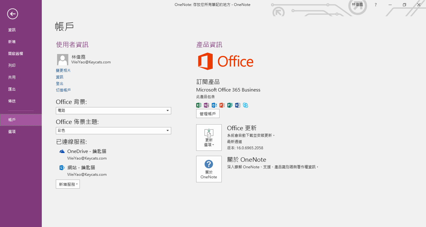426x227 pixels.
Task: Go back using the circled arrow
Action: [13, 13]
